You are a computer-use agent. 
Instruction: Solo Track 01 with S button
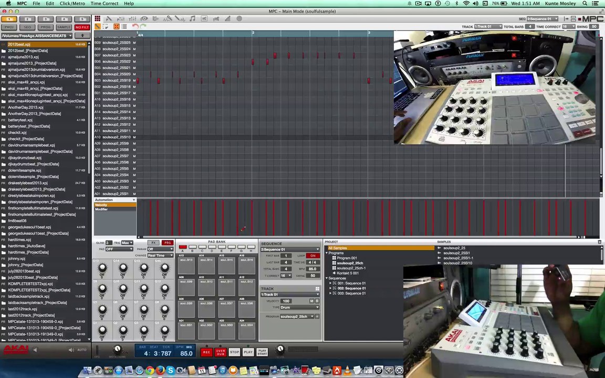click(317, 301)
